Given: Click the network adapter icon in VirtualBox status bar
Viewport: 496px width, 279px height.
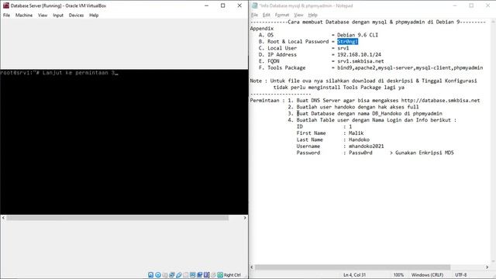Looking at the screenshot, I should tap(172, 275).
